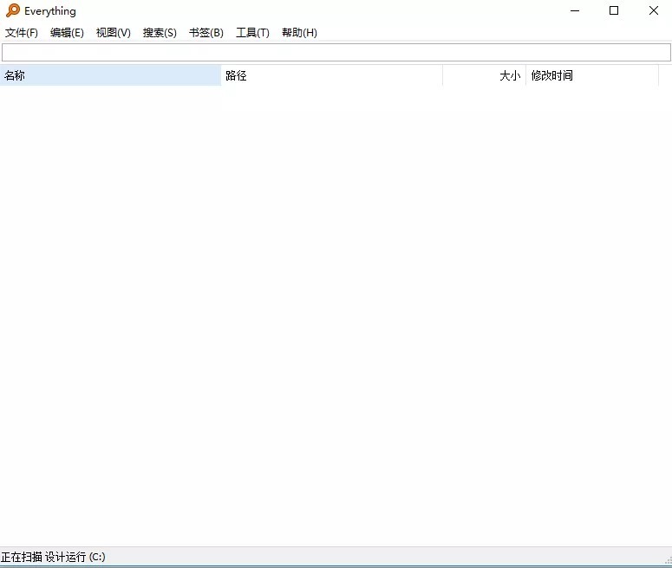Sort results by 大小 column header
The image size is (672, 568).
click(484, 75)
